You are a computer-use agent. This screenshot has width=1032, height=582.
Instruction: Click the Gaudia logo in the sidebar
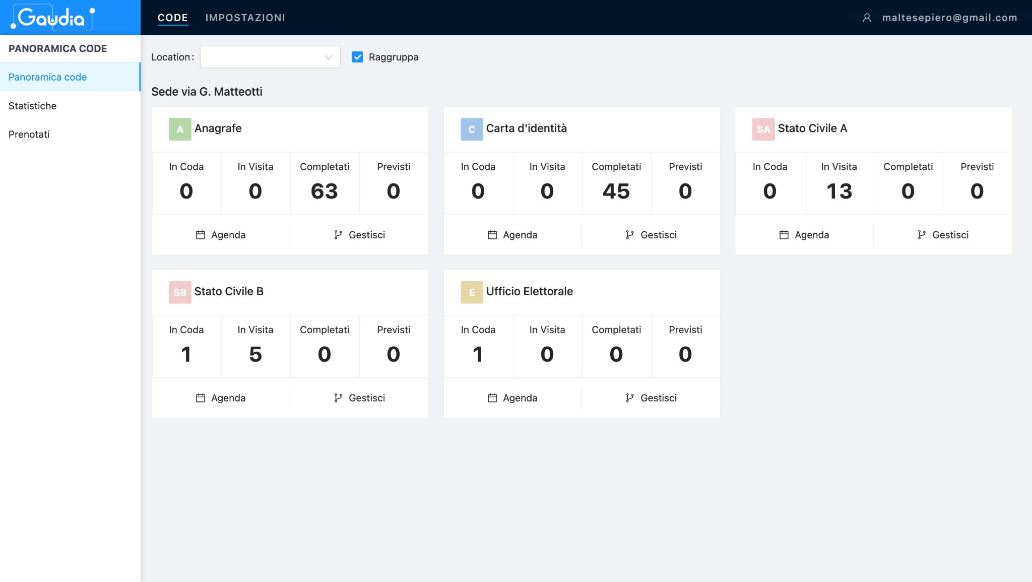pyautogui.click(x=50, y=17)
